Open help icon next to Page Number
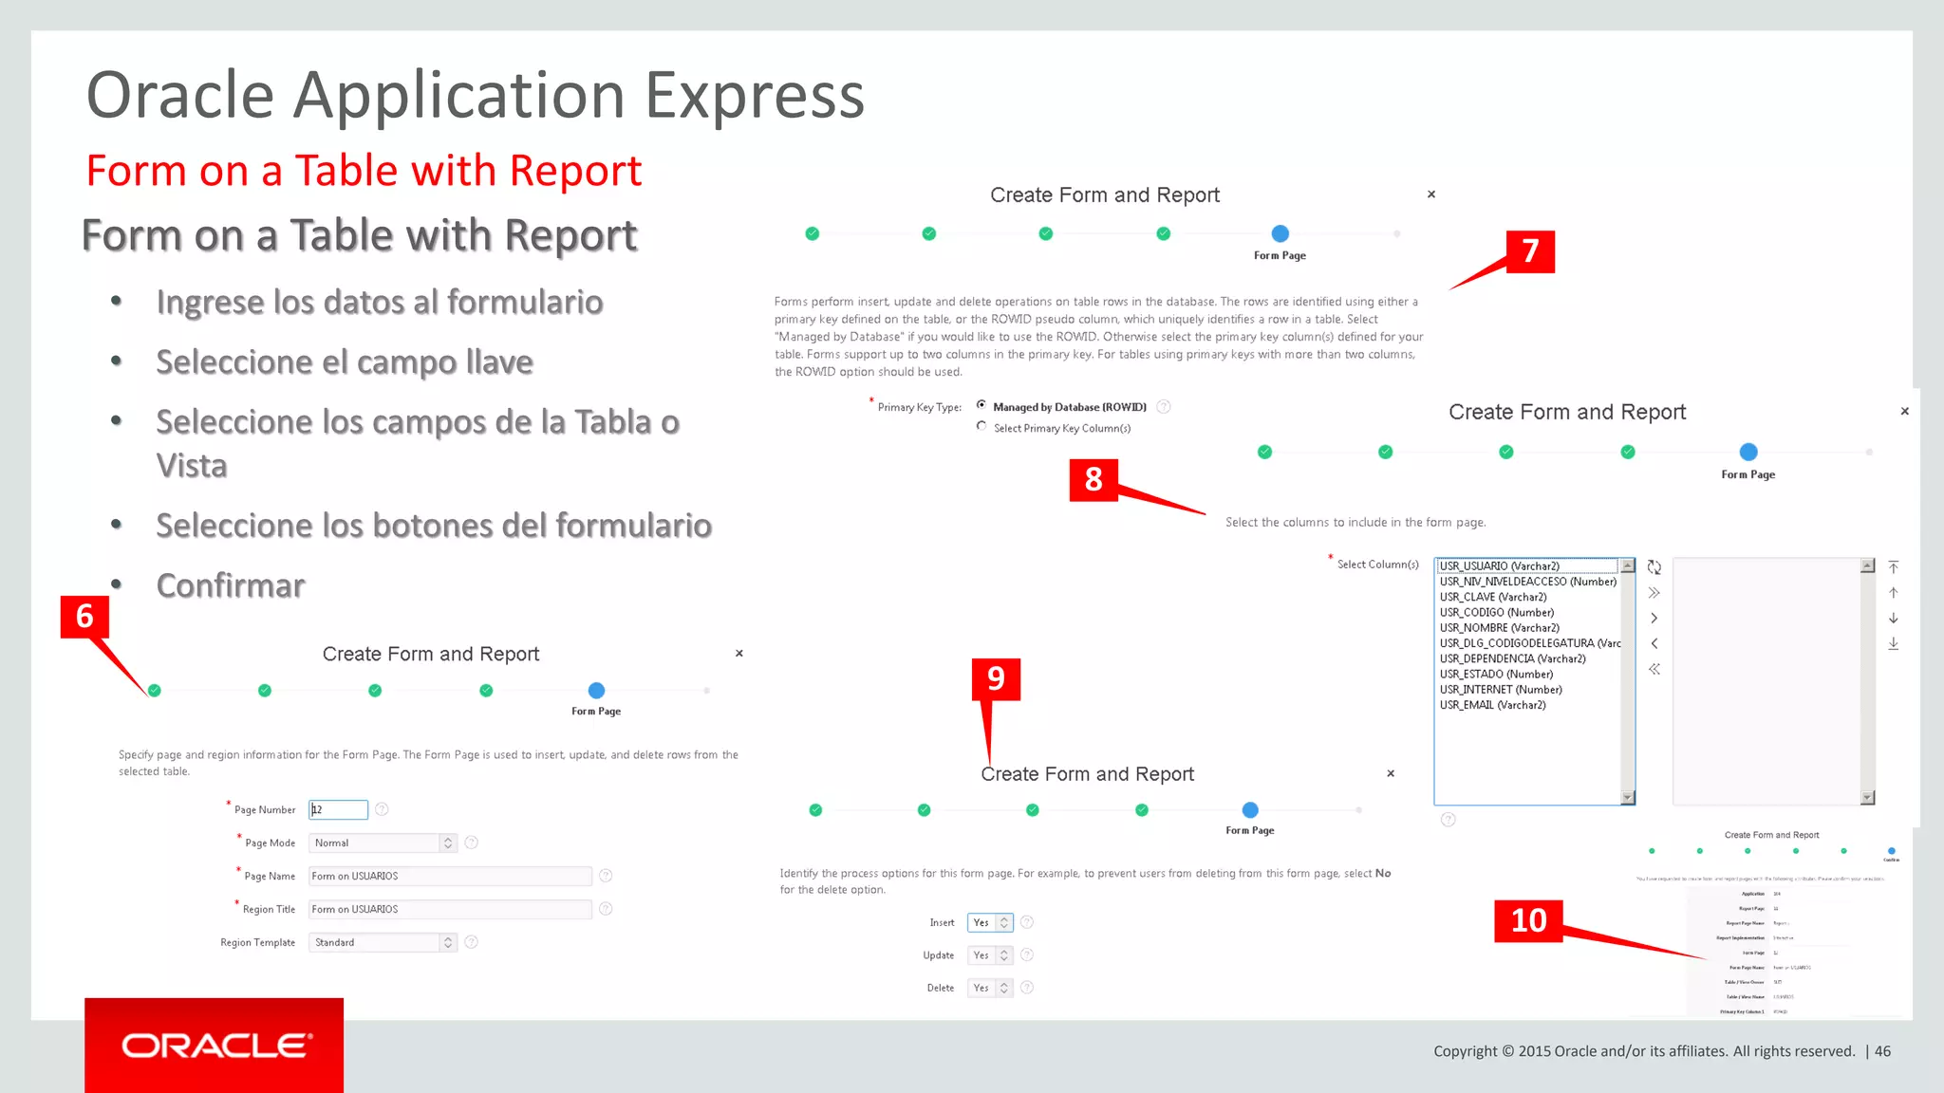 click(x=382, y=809)
